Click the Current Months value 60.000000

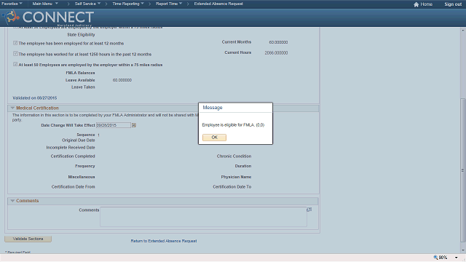coord(278,42)
